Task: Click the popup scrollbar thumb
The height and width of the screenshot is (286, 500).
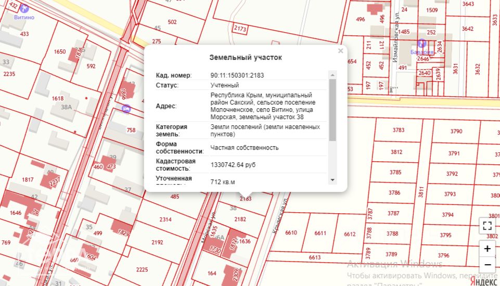Action: point(332,110)
